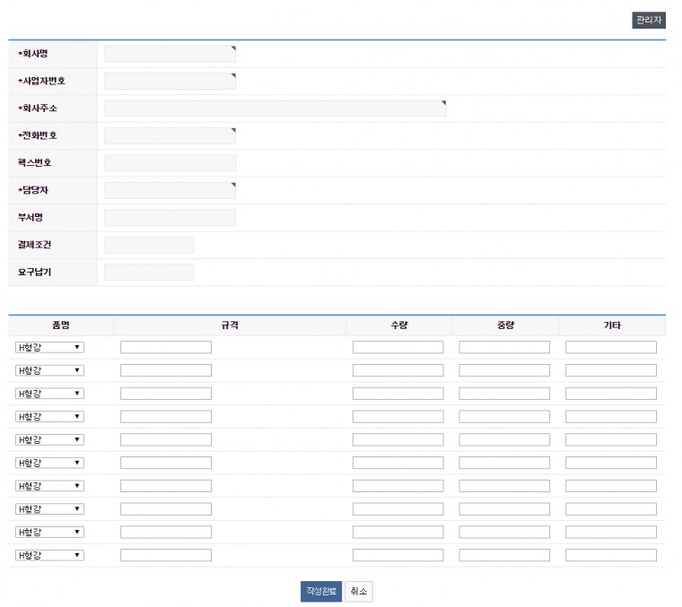Open the first row 품명 dropdown
Image resolution: width=682 pixels, height=607 pixels.
pyautogui.click(x=49, y=347)
